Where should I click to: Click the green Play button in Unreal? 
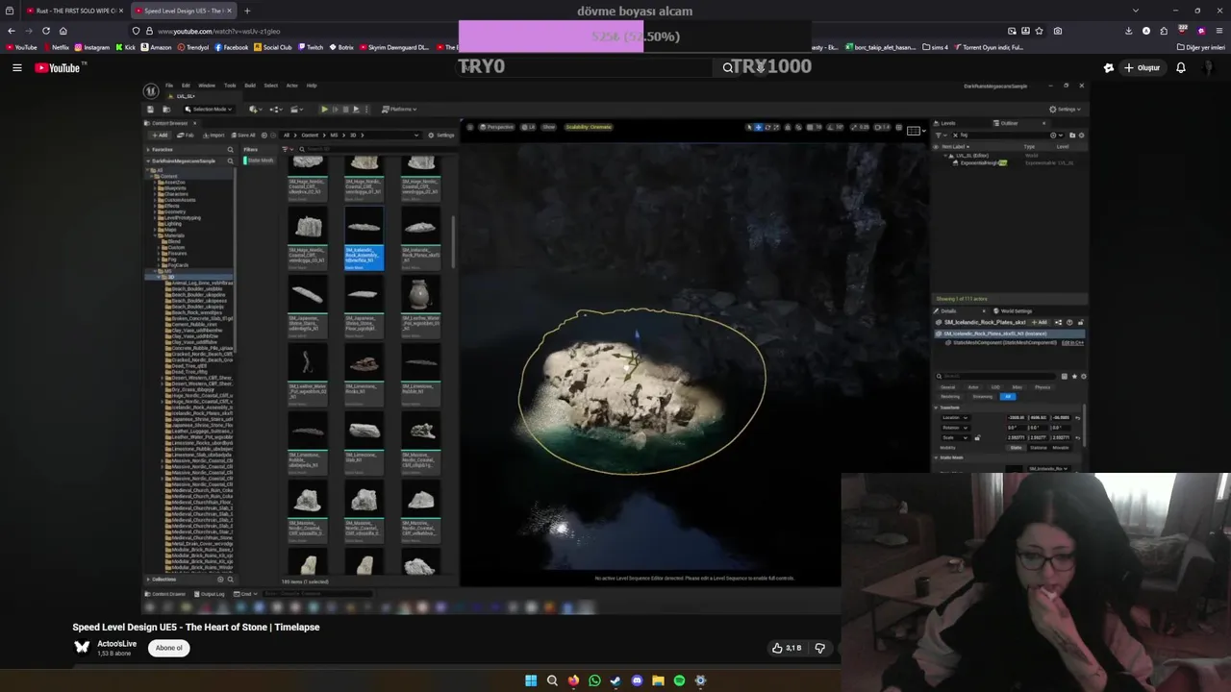324,109
